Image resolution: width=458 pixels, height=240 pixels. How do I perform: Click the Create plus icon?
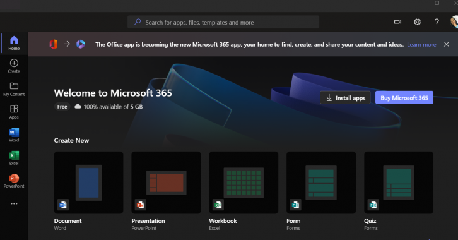pyautogui.click(x=14, y=63)
